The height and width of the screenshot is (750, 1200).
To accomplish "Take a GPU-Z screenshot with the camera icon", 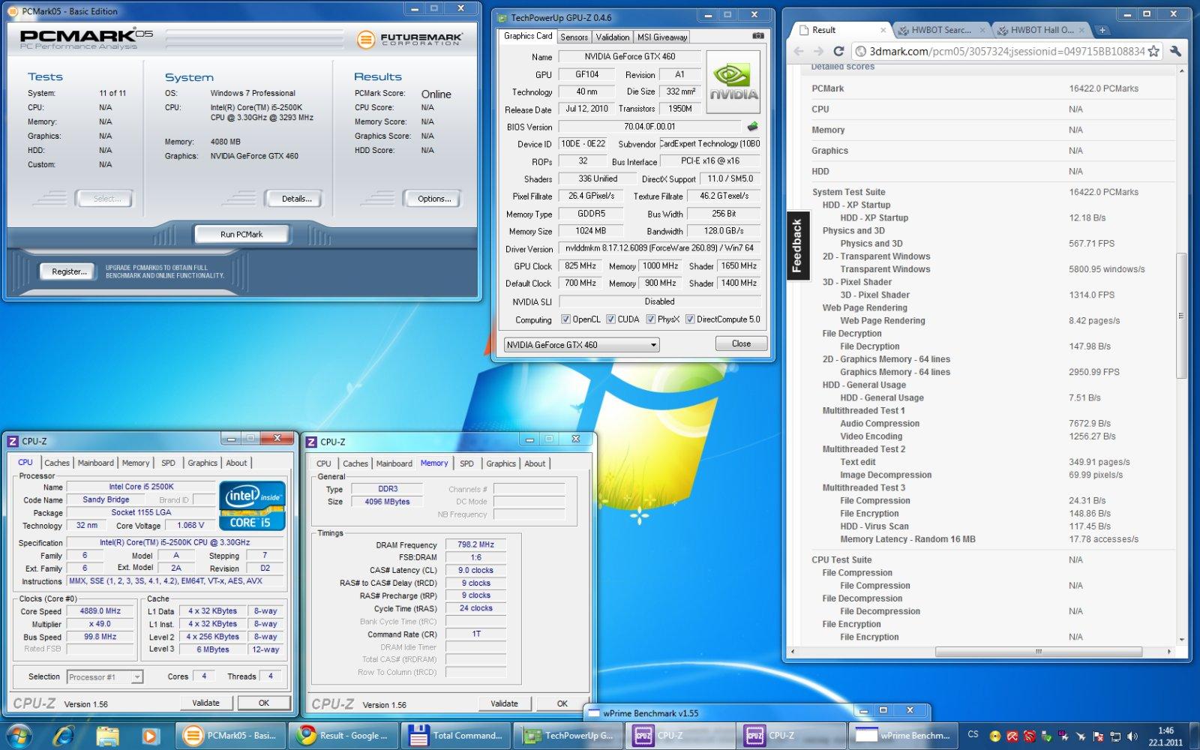I will click(758, 35).
